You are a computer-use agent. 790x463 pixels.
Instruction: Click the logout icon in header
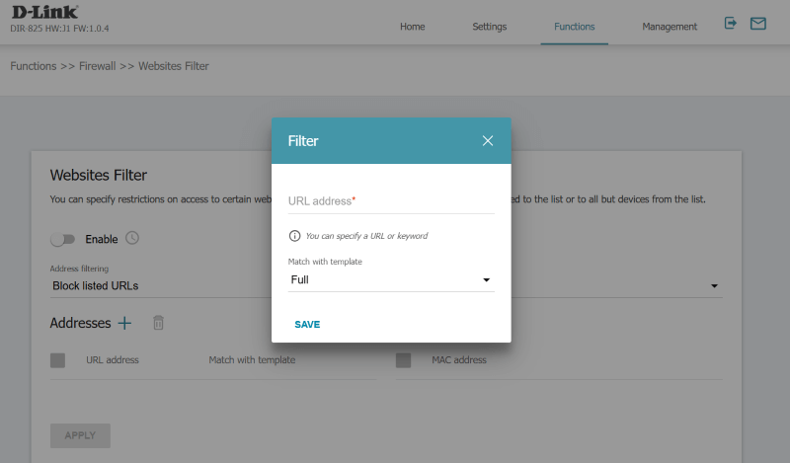pos(730,23)
